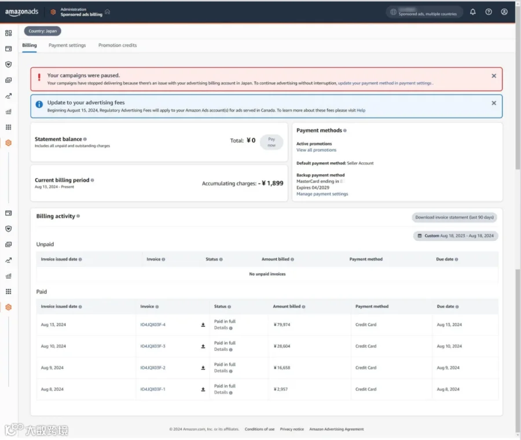This screenshot has width=521, height=440.
Task: Dismiss the campaigns paused alert
Action: [494, 76]
